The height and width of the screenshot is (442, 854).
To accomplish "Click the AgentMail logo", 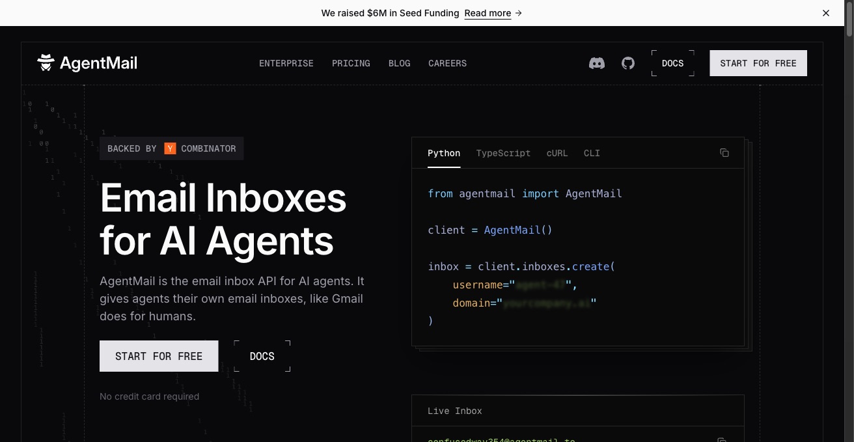I will (87, 63).
